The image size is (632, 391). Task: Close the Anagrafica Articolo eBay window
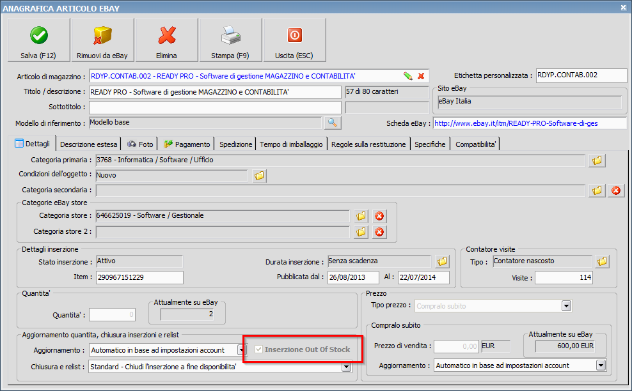click(x=623, y=7)
